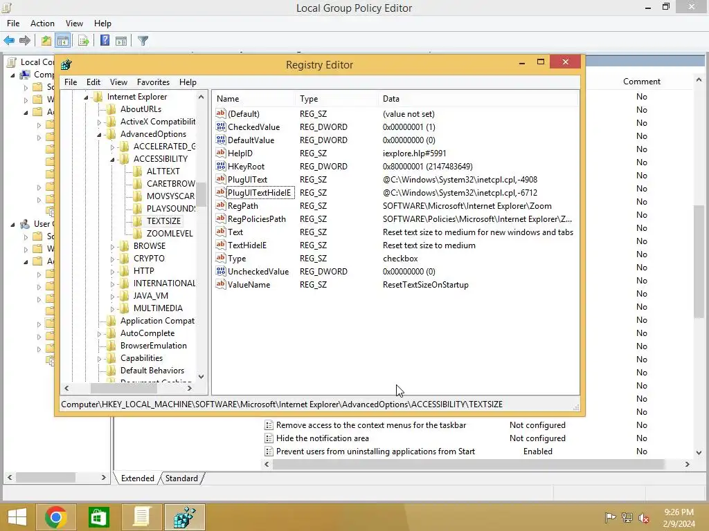
Task: Click the Up One Level toolbar icon
Action: 46,41
